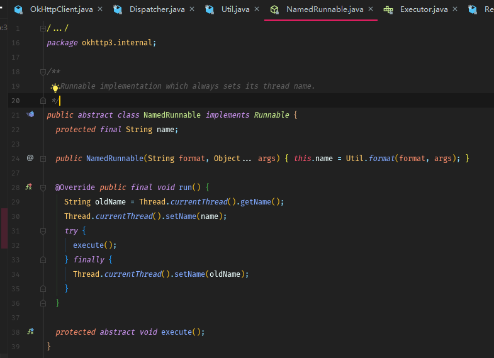The width and height of the screenshot is (494, 358).
Task: Click the Executor.java tab file icon
Action: (x=388, y=9)
